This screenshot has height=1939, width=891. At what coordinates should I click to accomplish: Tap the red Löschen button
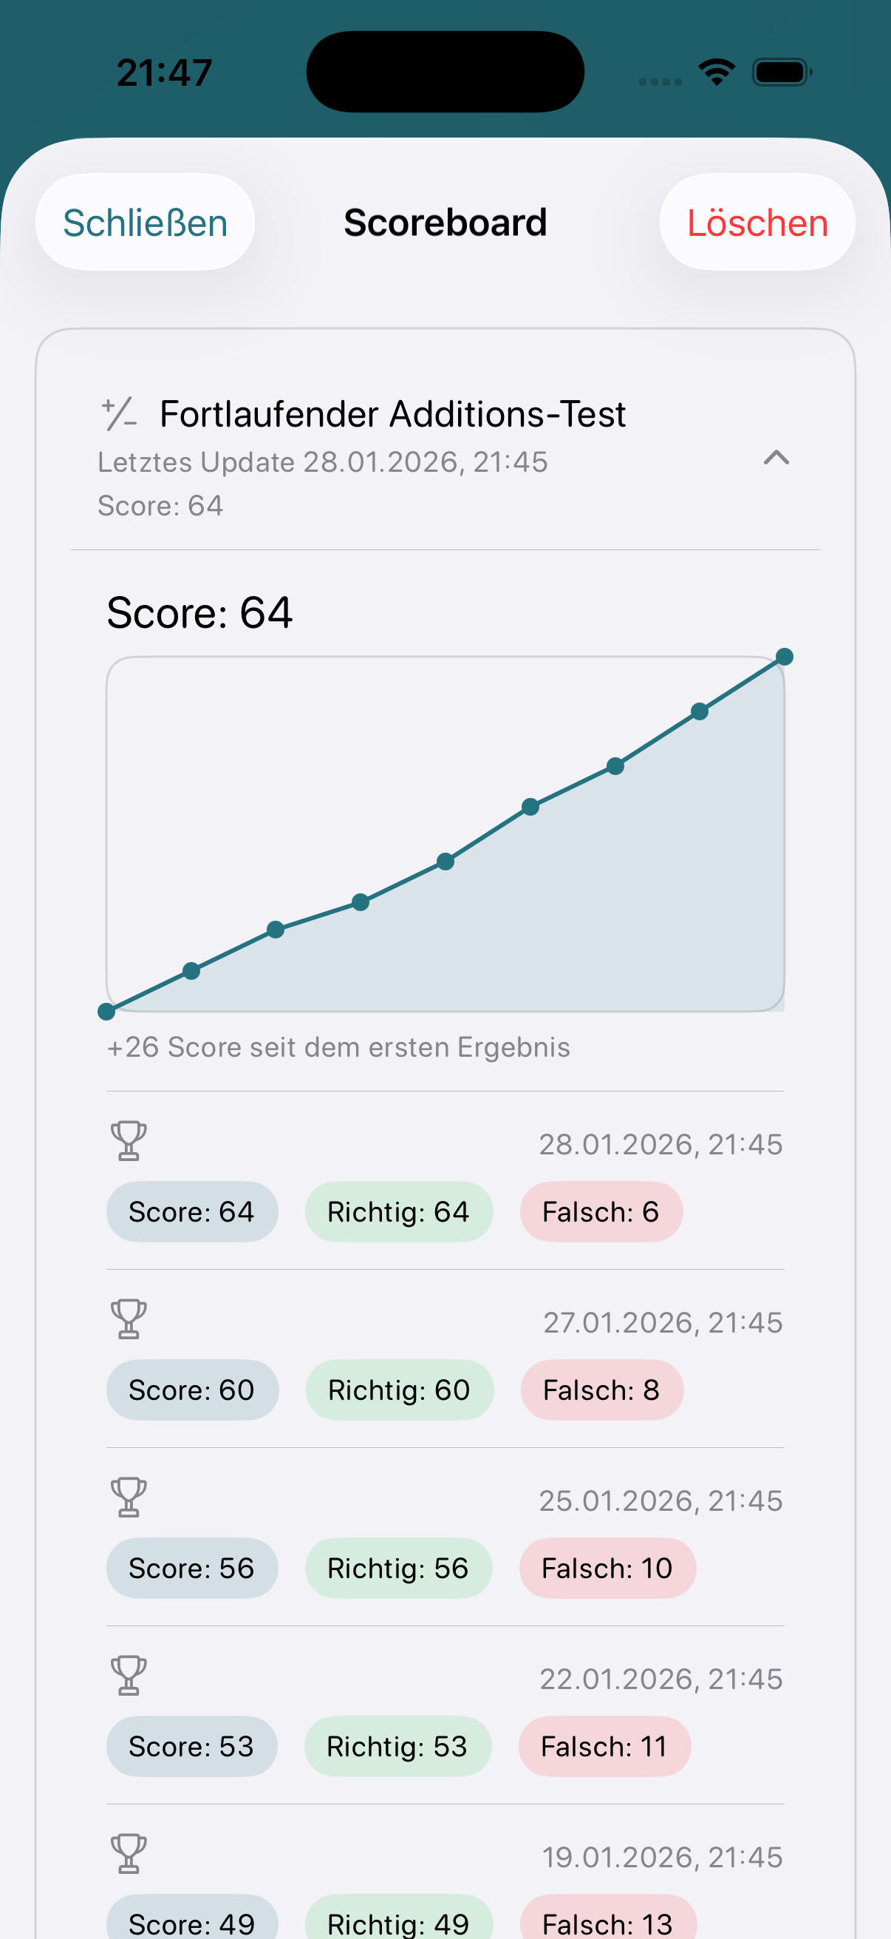[757, 223]
